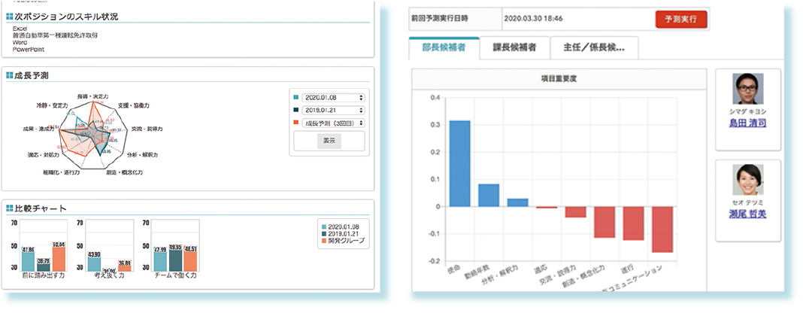
Task: Click the teal swatch beside 2020.01.08 dropdown
Action: pyautogui.click(x=296, y=98)
